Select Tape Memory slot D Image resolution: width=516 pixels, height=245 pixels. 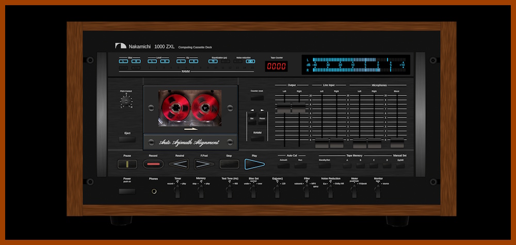[x=387, y=166]
